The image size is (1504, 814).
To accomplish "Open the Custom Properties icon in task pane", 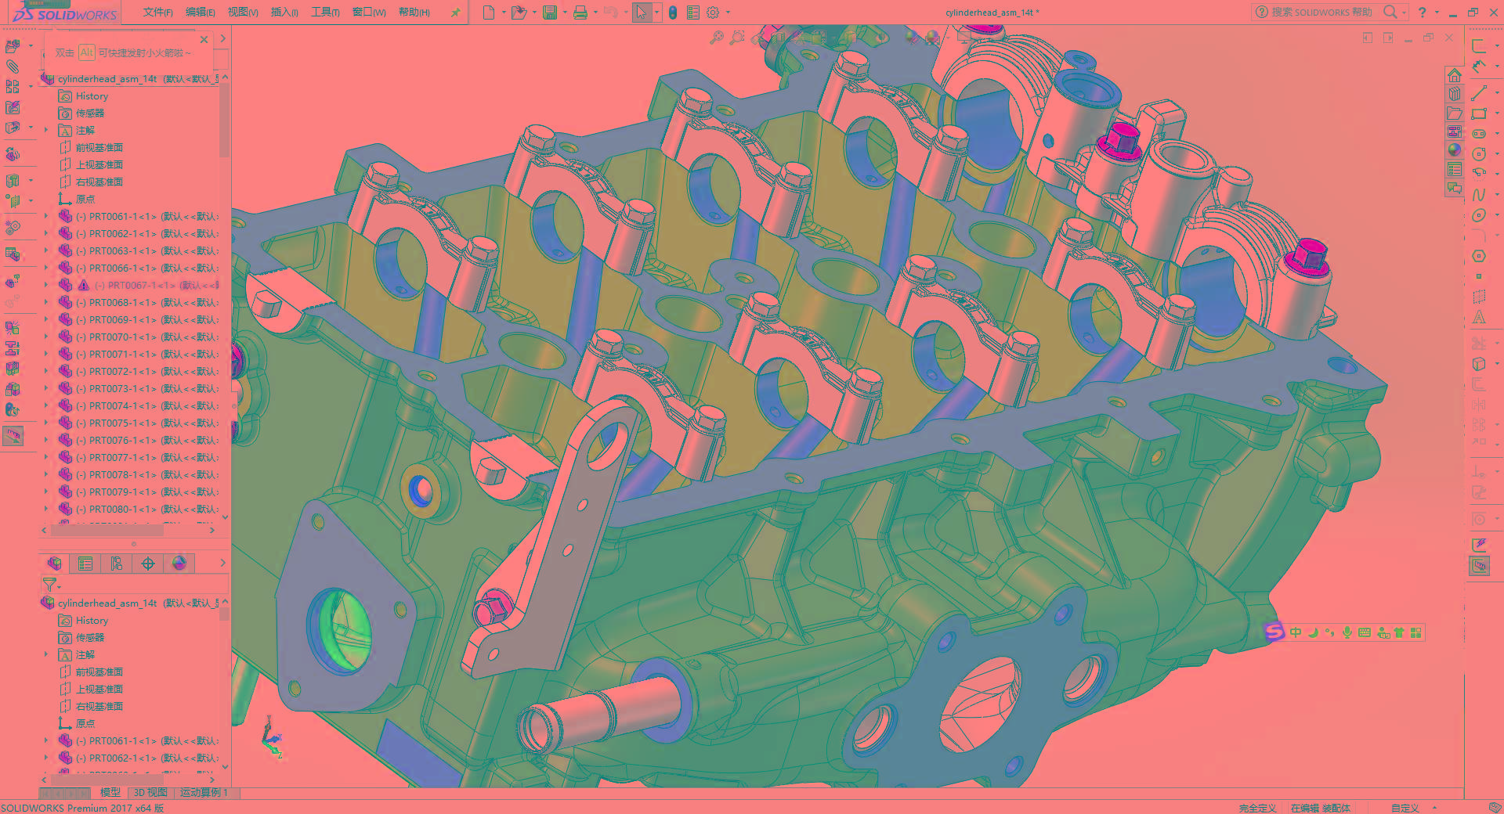I will tap(1455, 169).
